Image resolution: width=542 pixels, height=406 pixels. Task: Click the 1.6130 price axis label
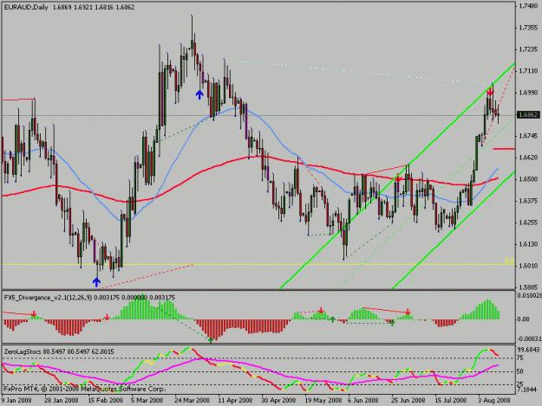(x=528, y=244)
